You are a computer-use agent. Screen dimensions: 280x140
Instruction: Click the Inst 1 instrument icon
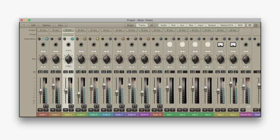click(170, 44)
